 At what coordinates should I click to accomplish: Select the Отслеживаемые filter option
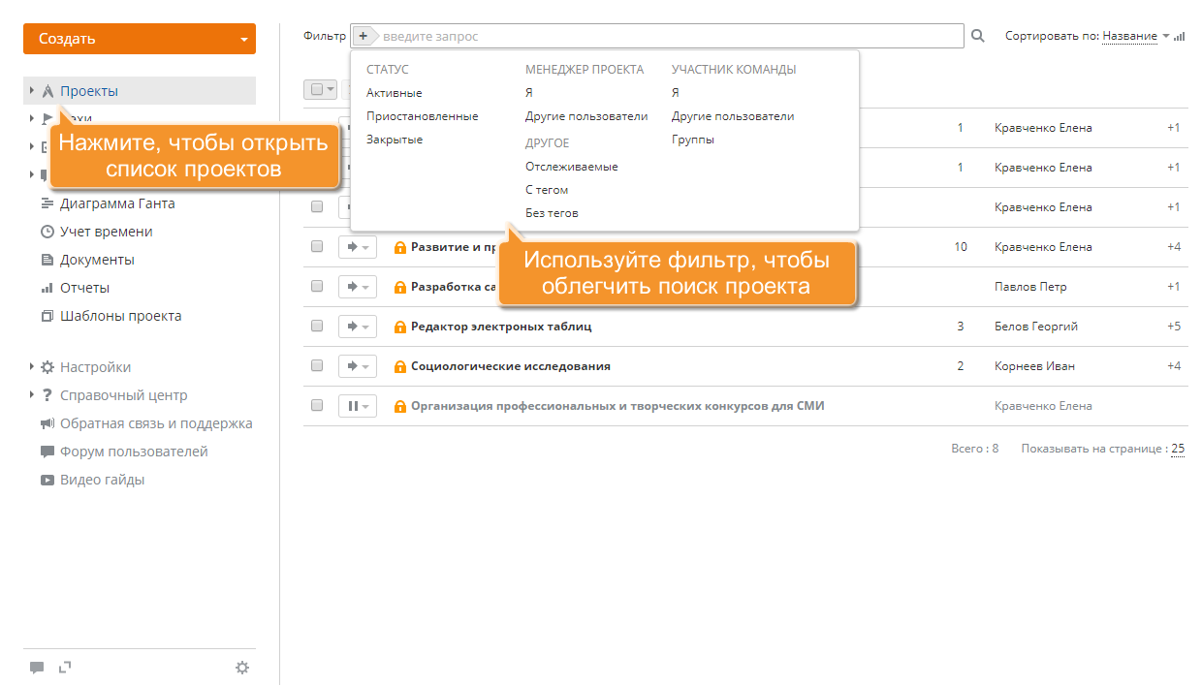(572, 167)
